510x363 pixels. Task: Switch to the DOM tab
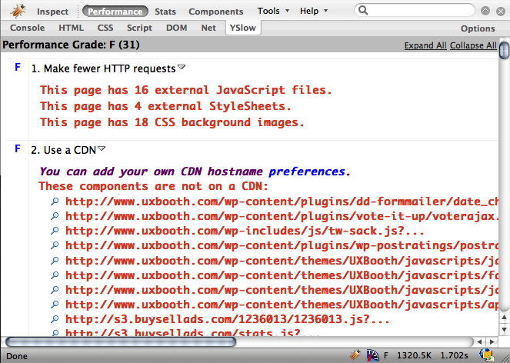(177, 28)
